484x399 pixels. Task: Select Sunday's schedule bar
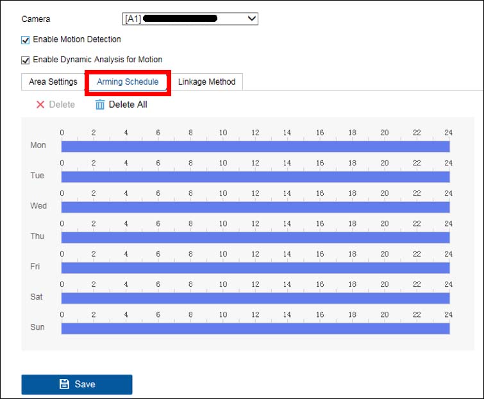click(255, 328)
